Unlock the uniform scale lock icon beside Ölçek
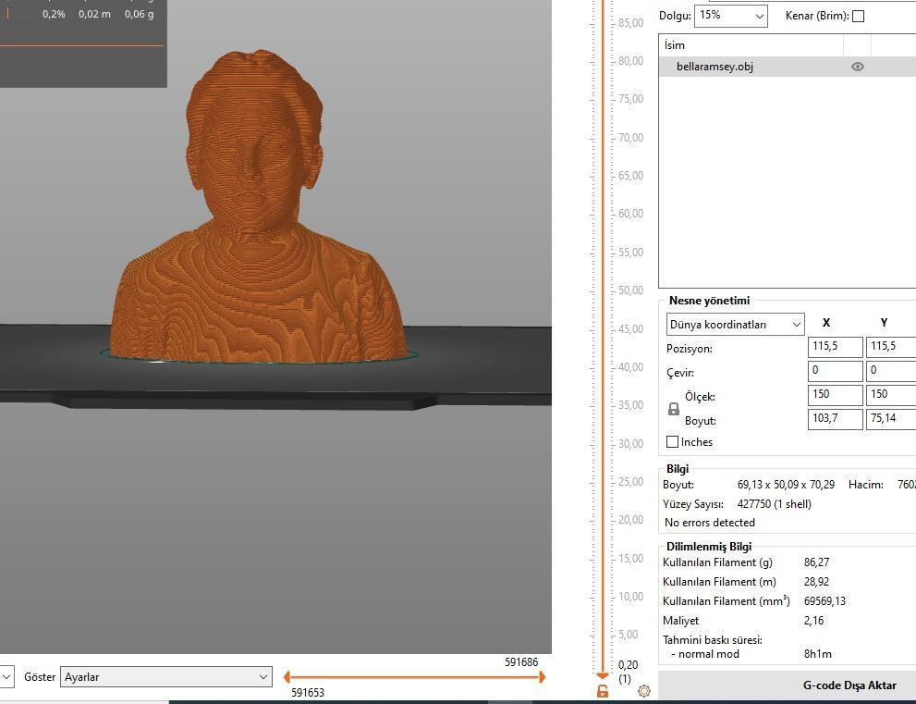This screenshot has width=916, height=704. (x=673, y=409)
